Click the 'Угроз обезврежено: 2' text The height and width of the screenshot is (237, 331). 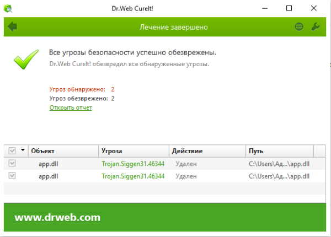coord(82,99)
